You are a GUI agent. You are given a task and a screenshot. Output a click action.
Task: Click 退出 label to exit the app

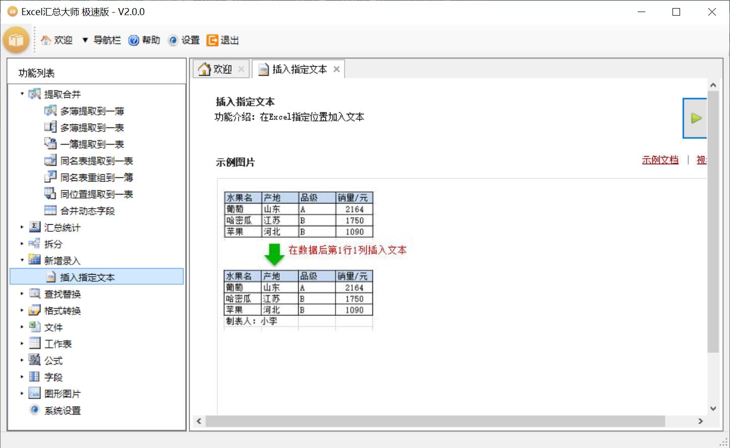click(230, 40)
